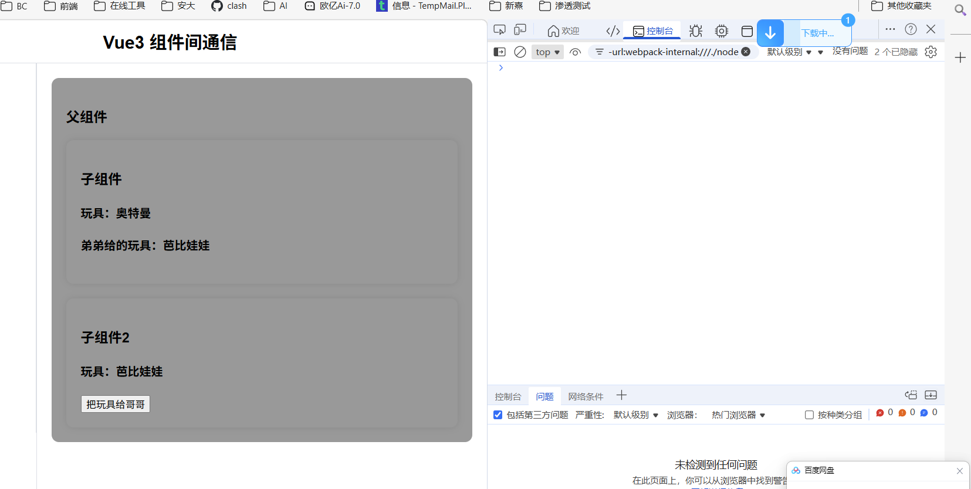The image size is (971, 489).
Task: Open the AI bookmarks folder
Action: pos(276,6)
